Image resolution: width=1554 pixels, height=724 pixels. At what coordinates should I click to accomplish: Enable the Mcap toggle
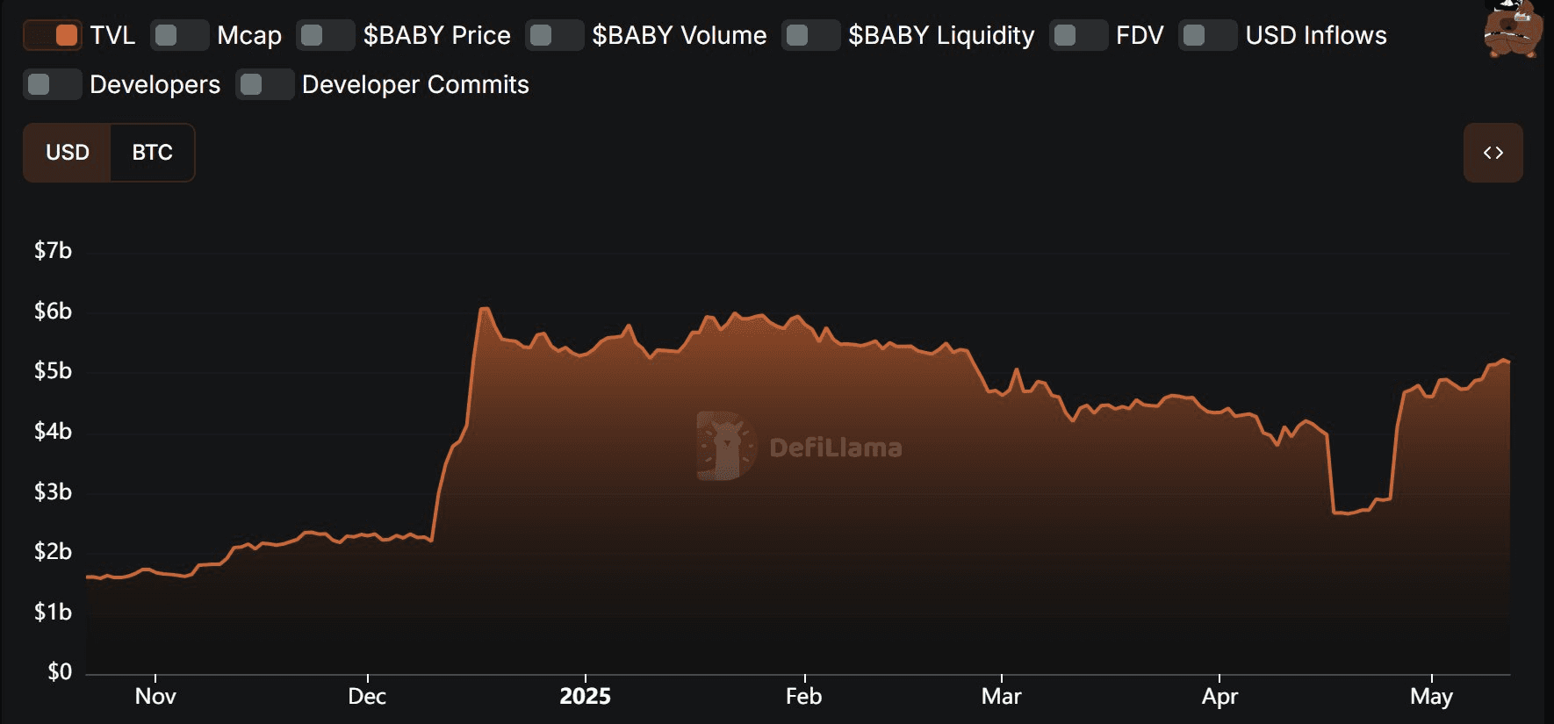(x=180, y=35)
